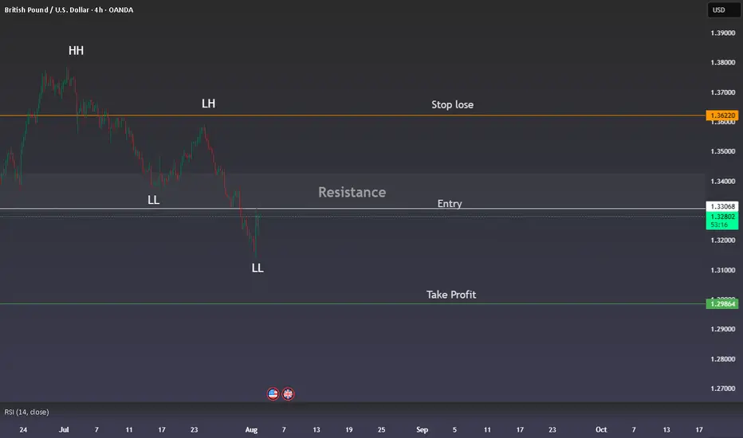Image resolution: width=743 pixels, height=438 pixels.
Task: Click the lowest LL annotation near August
Action: pos(257,268)
